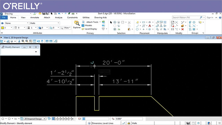This screenshot has height=125, width=222.
Task: Click the Save disk icon in quick access
Action: pyautogui.click(x=44, y=14)
